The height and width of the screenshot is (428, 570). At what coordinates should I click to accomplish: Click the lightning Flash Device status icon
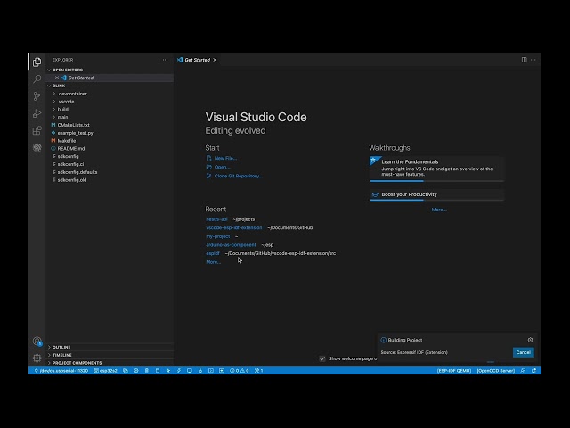click(x=179, y=371)
